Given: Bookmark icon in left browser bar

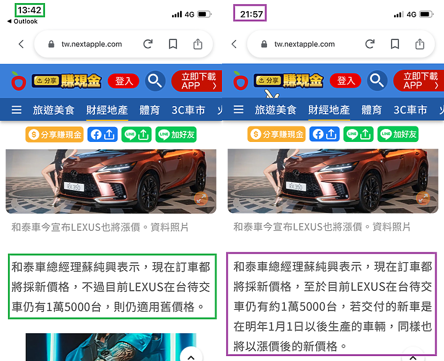Looking at the screenshot, I should (x=173, y=44).
